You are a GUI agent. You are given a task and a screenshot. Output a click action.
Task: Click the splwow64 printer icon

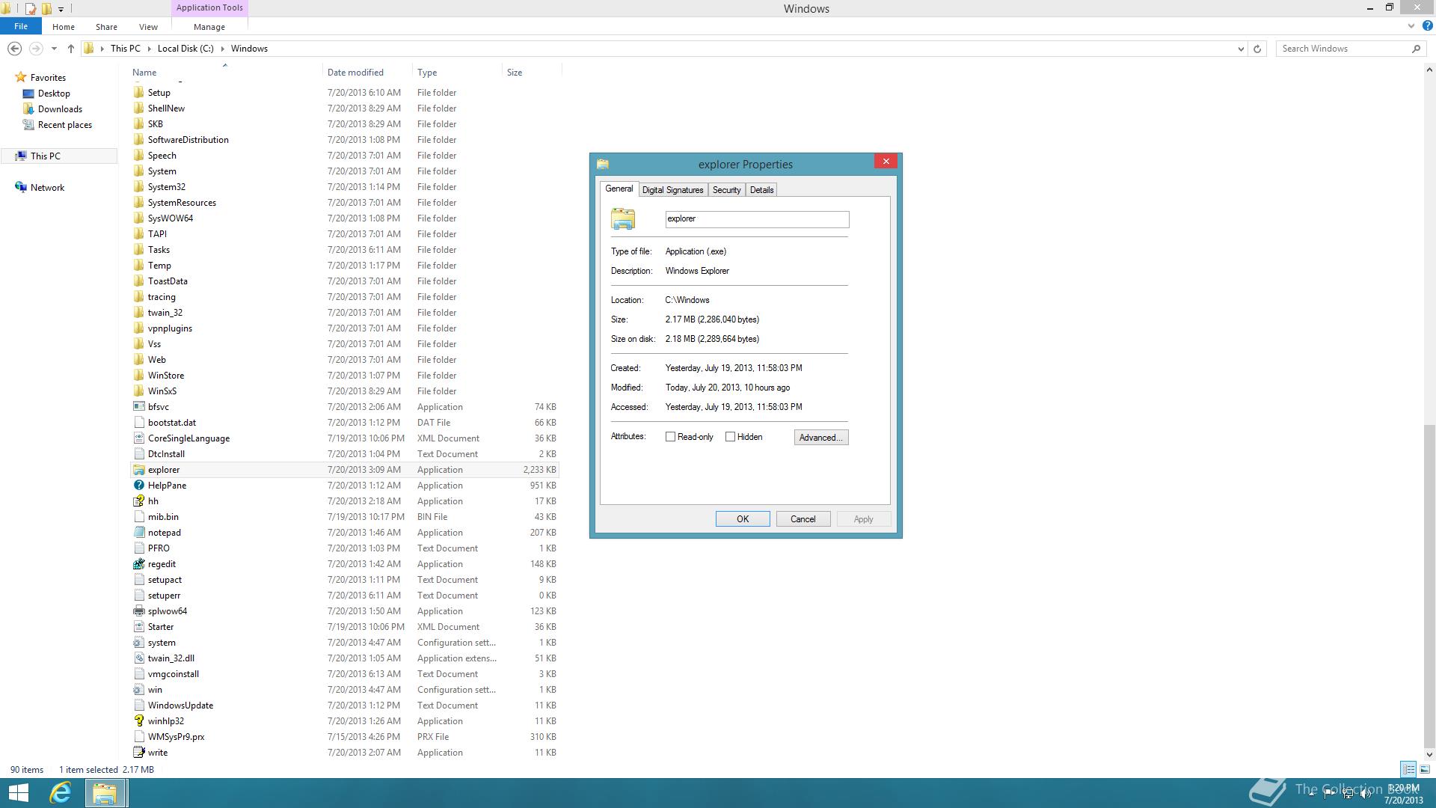(x=138, y=611)
